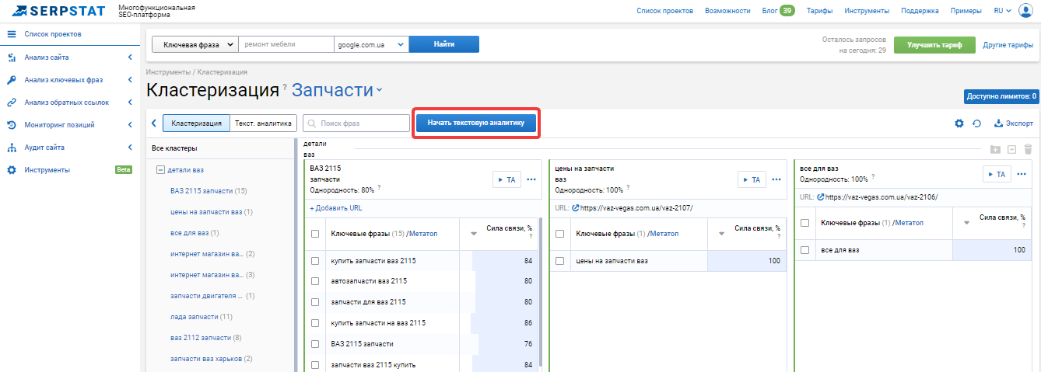Click back arrow left of Кластеризация tab

(x=154, y=123)
